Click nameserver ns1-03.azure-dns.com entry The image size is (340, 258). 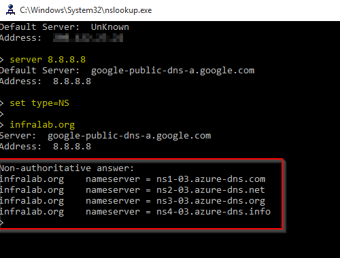(x=133, y=179)
